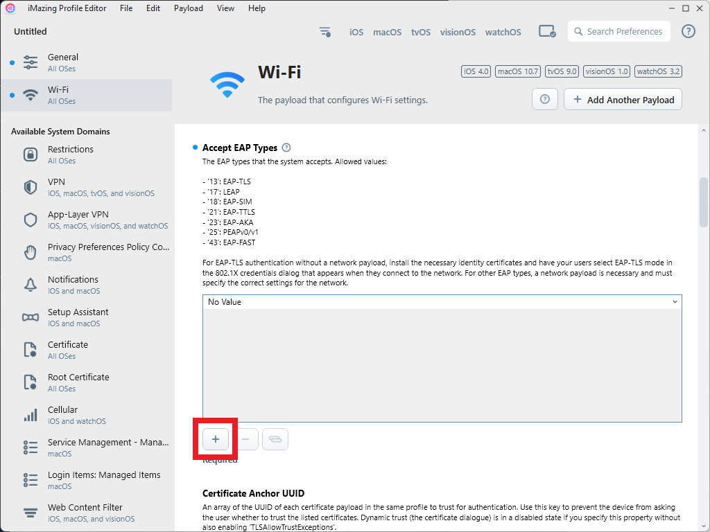This screenshot has height=532, width=710.
Task: Open the Edit menu
Action: coord(153,8)
